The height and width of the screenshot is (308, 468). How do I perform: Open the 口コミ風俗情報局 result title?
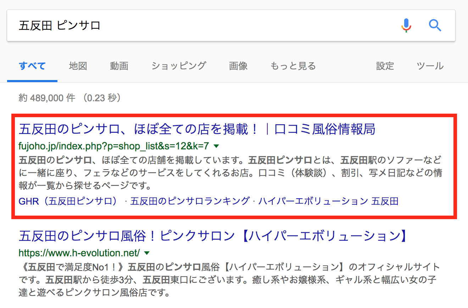pyautogui.click(x=197, y=130)
